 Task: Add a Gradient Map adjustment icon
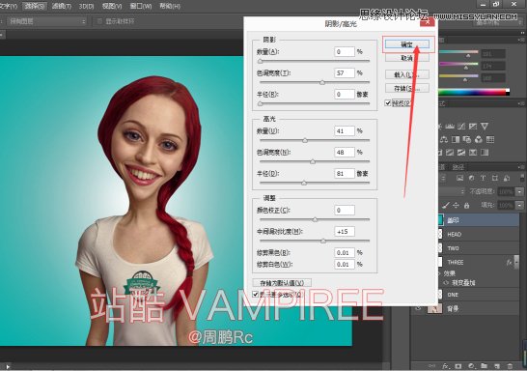click(x=485, y=153)
